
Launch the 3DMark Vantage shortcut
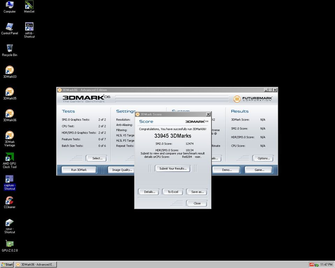pyautogui.click(x=10, y=139)
